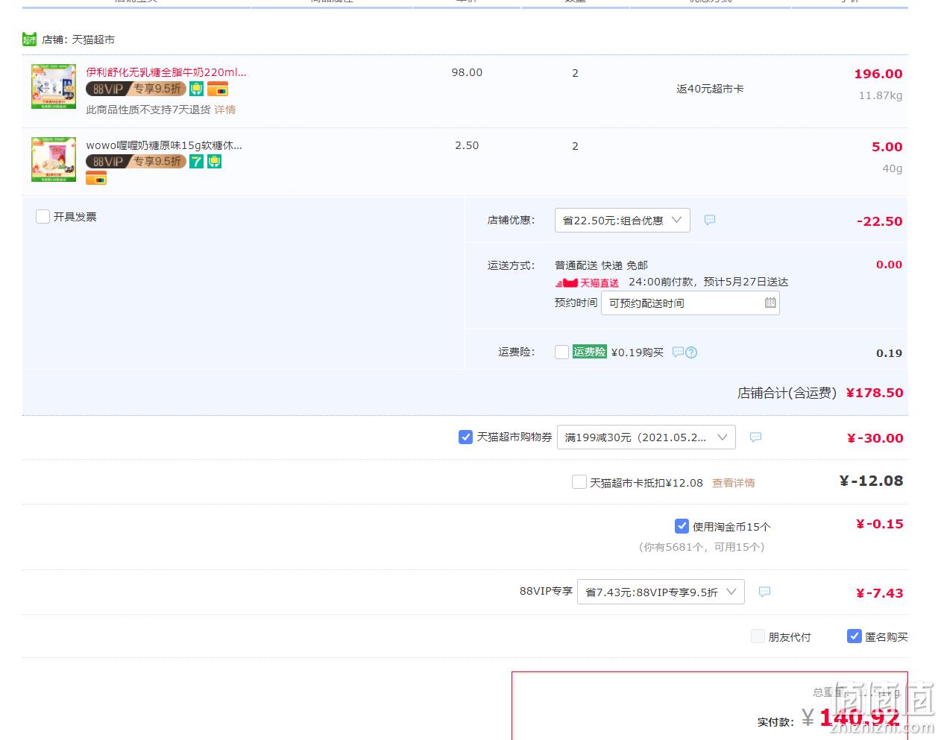Click the ¥-7.43 88VIP discount amount
941x740 pixels.
pos(880,593)
